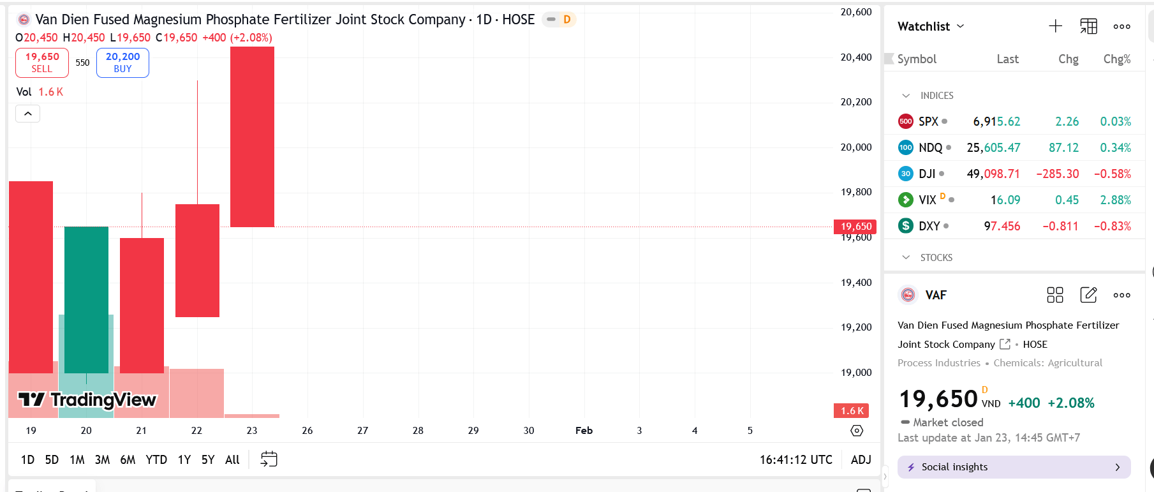Click the VAF grid layout icon
Screen dimensions: 1154x492
(1055, 295)
